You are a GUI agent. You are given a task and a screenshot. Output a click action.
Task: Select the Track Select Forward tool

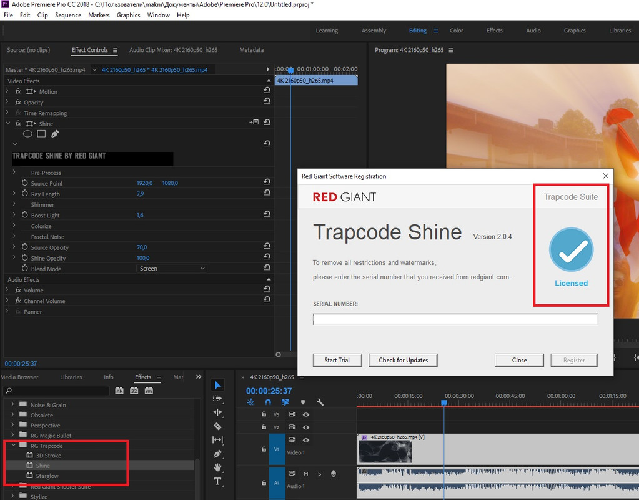217,399
